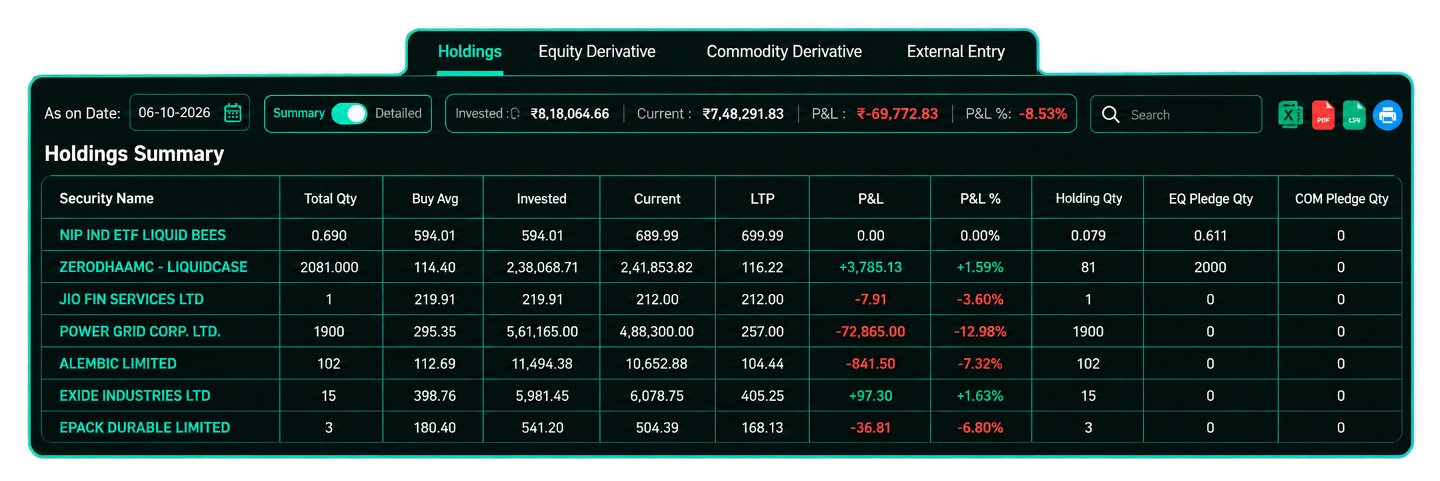The width and height of the screenshot is (1440, 481).
Task: Click the invested total ₹8,18,064.66
Action: click(569, 113)
